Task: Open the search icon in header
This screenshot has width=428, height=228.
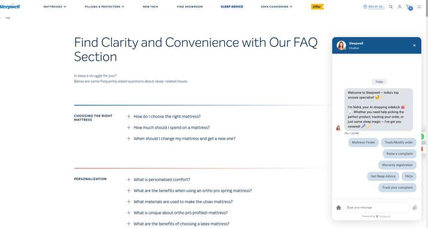Action: 391,7
